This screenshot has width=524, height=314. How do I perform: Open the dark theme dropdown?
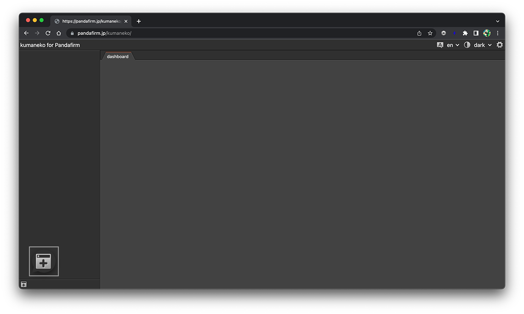pos(483,45)
